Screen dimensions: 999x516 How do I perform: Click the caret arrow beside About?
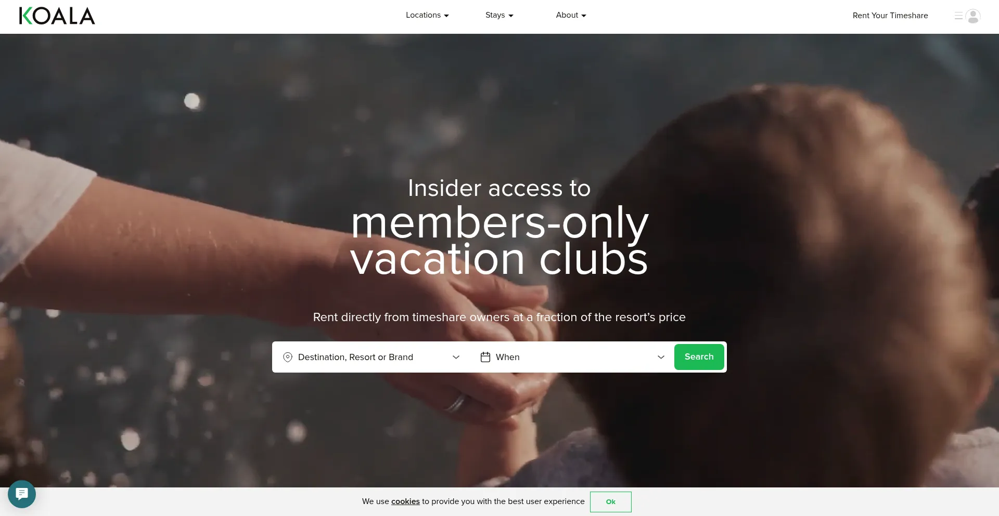click(x=584, y=16)
